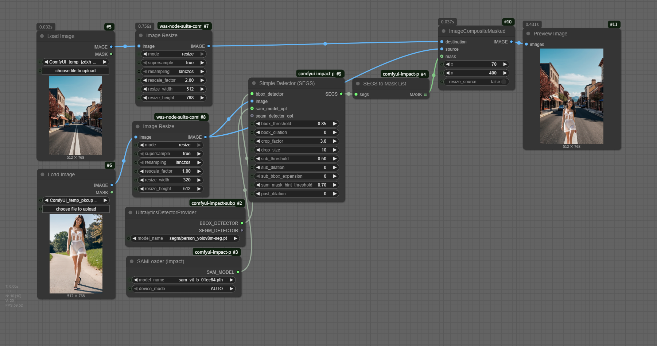Click choose file to upload in node #5
This screenshot has width=657, height=346.
tap(75, 71)
